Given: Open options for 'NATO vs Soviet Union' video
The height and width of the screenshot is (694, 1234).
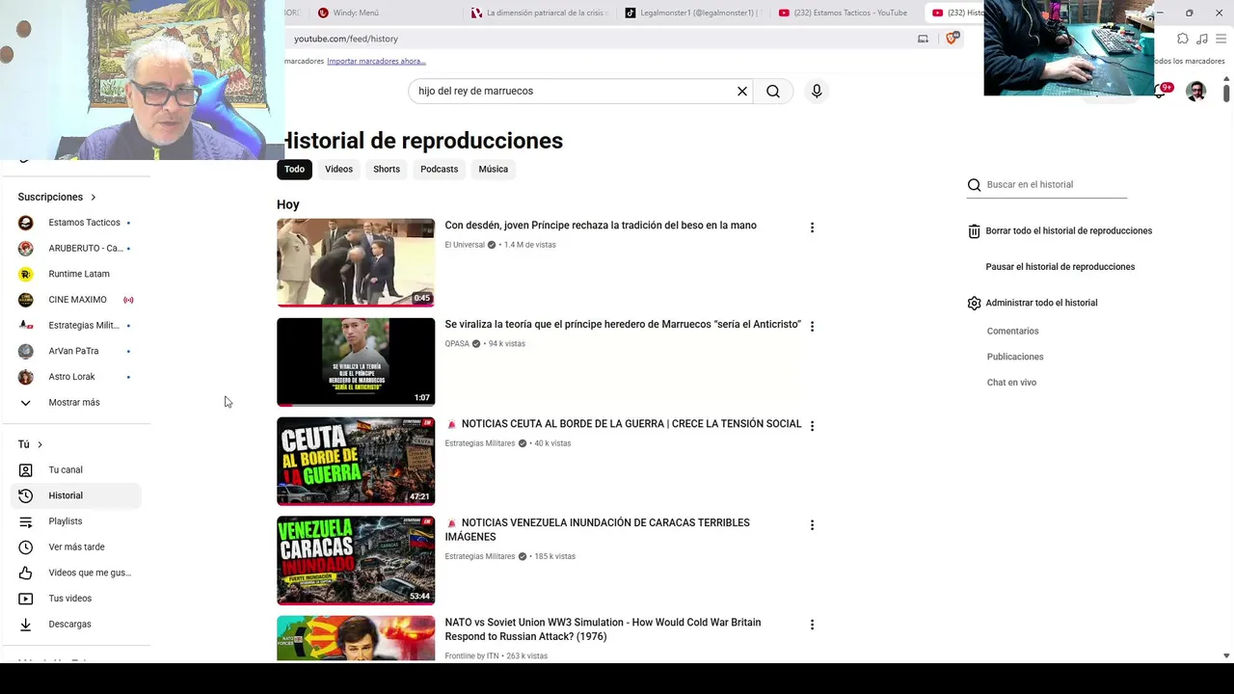Looking at the screenshot, I should (x=812, y=625).
